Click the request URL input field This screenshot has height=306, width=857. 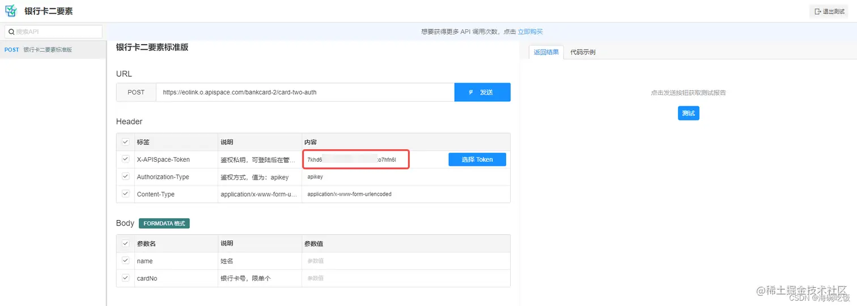[x=305, y=92]
